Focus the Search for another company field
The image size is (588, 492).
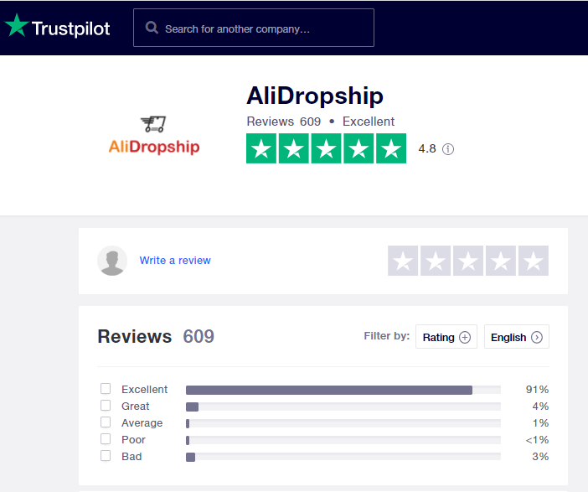(254, 28)
